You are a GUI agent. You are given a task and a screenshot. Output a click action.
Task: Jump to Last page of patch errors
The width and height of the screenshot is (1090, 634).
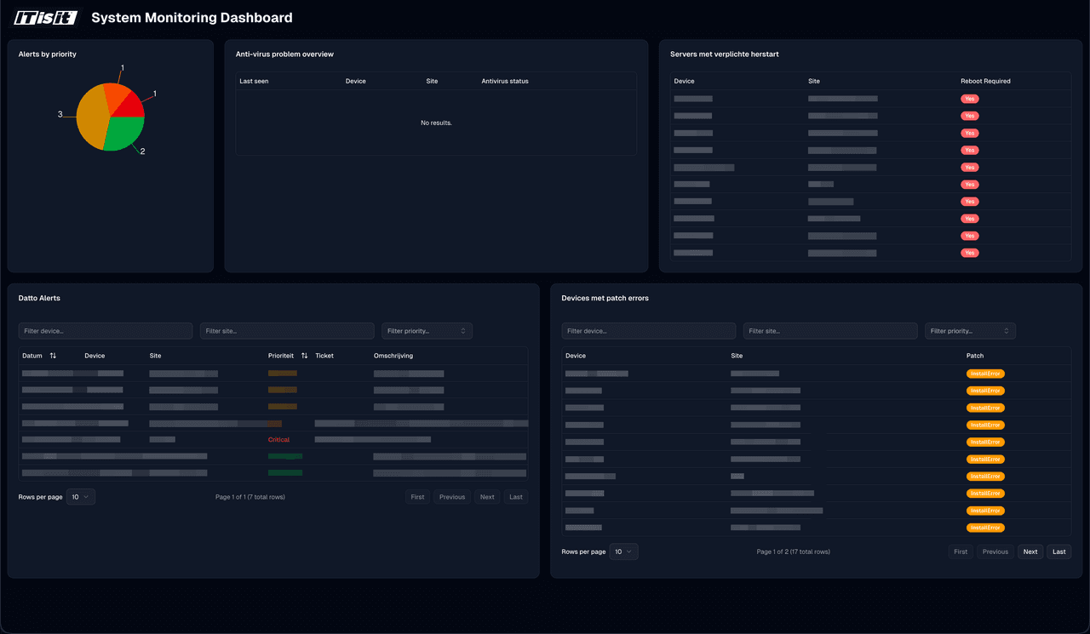[1058, 551]
